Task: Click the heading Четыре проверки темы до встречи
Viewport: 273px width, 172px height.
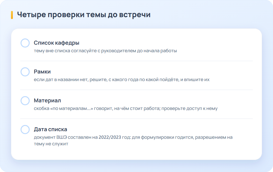Action: 84,15
